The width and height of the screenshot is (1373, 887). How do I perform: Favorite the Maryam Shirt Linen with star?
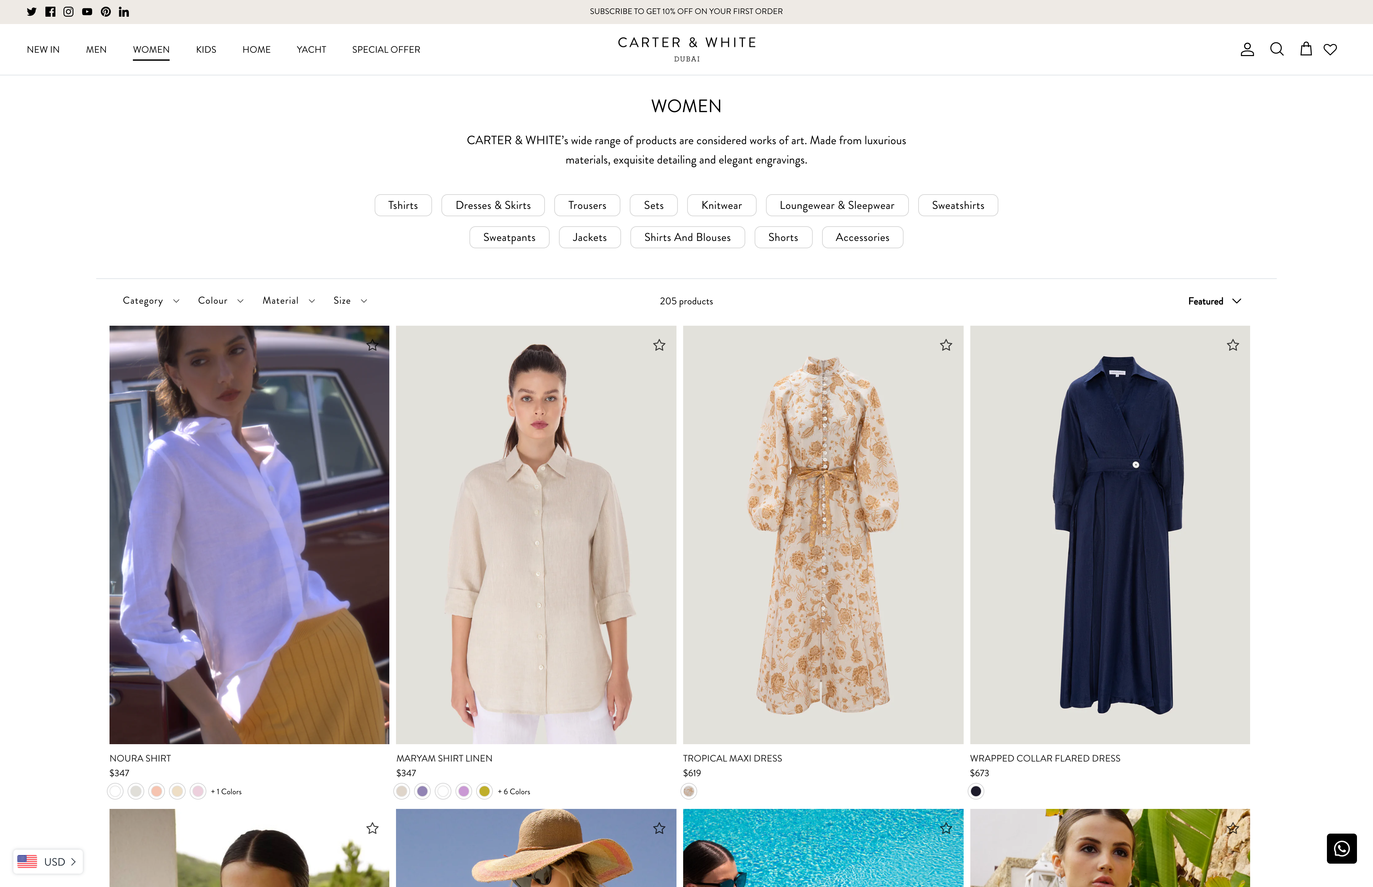(659, 345)
